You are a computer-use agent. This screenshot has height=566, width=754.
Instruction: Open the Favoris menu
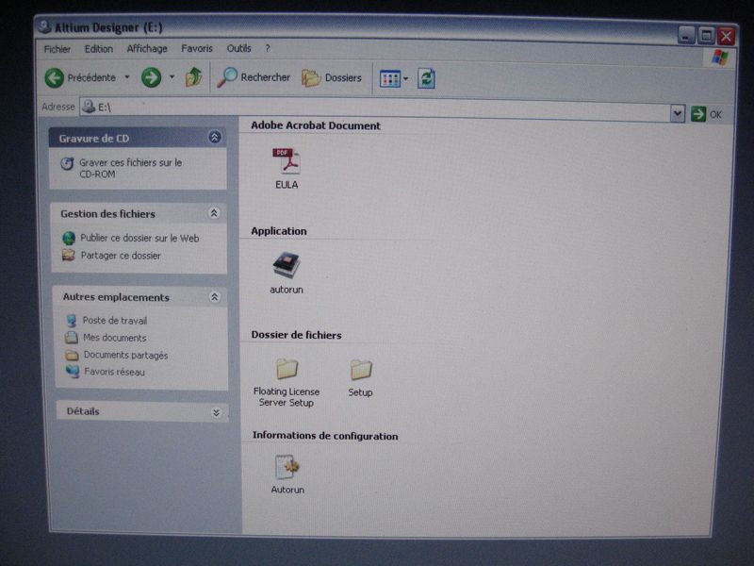[x=197, y=49]
